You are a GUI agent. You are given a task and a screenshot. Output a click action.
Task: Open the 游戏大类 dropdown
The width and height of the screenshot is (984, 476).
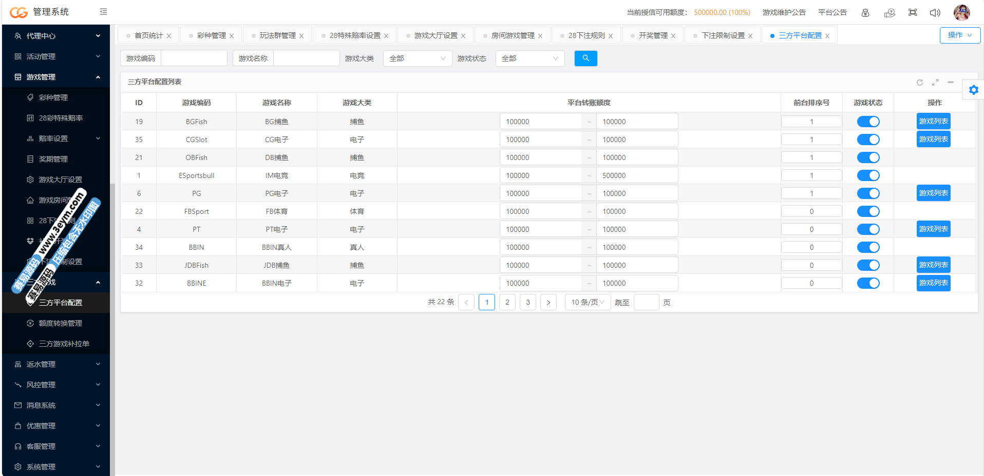tap(417, 58)
